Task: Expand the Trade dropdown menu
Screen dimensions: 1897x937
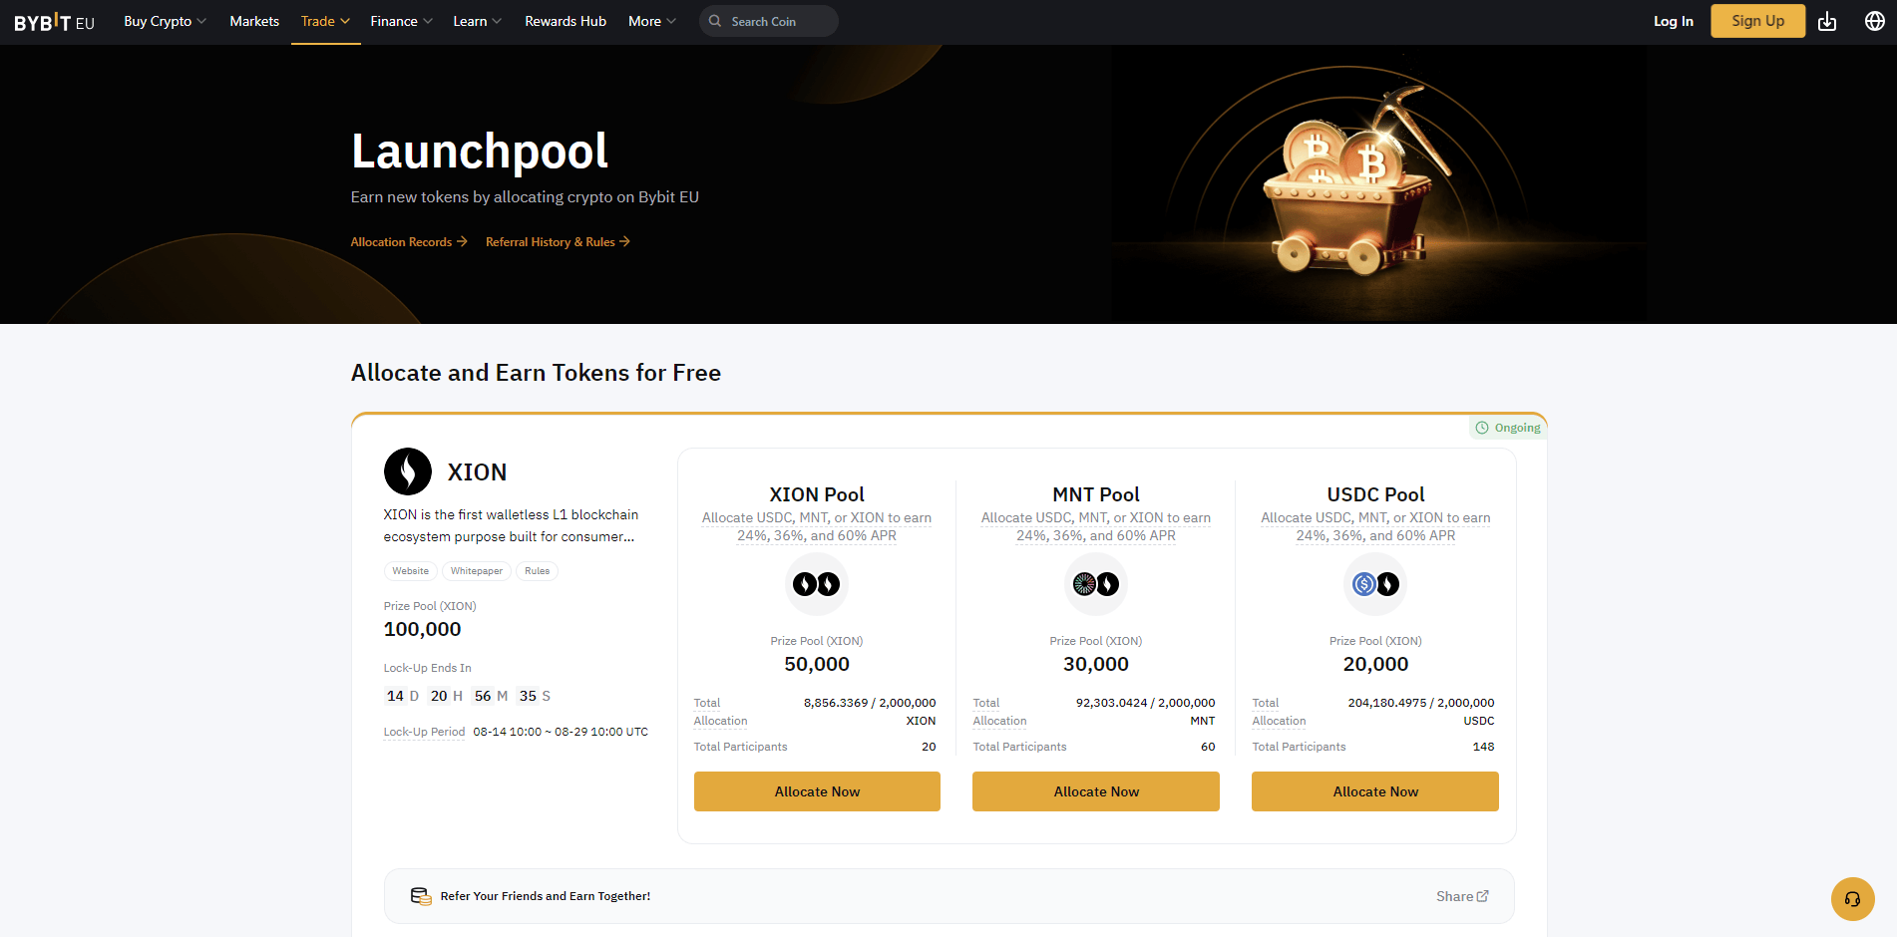Action: point(326,21)
